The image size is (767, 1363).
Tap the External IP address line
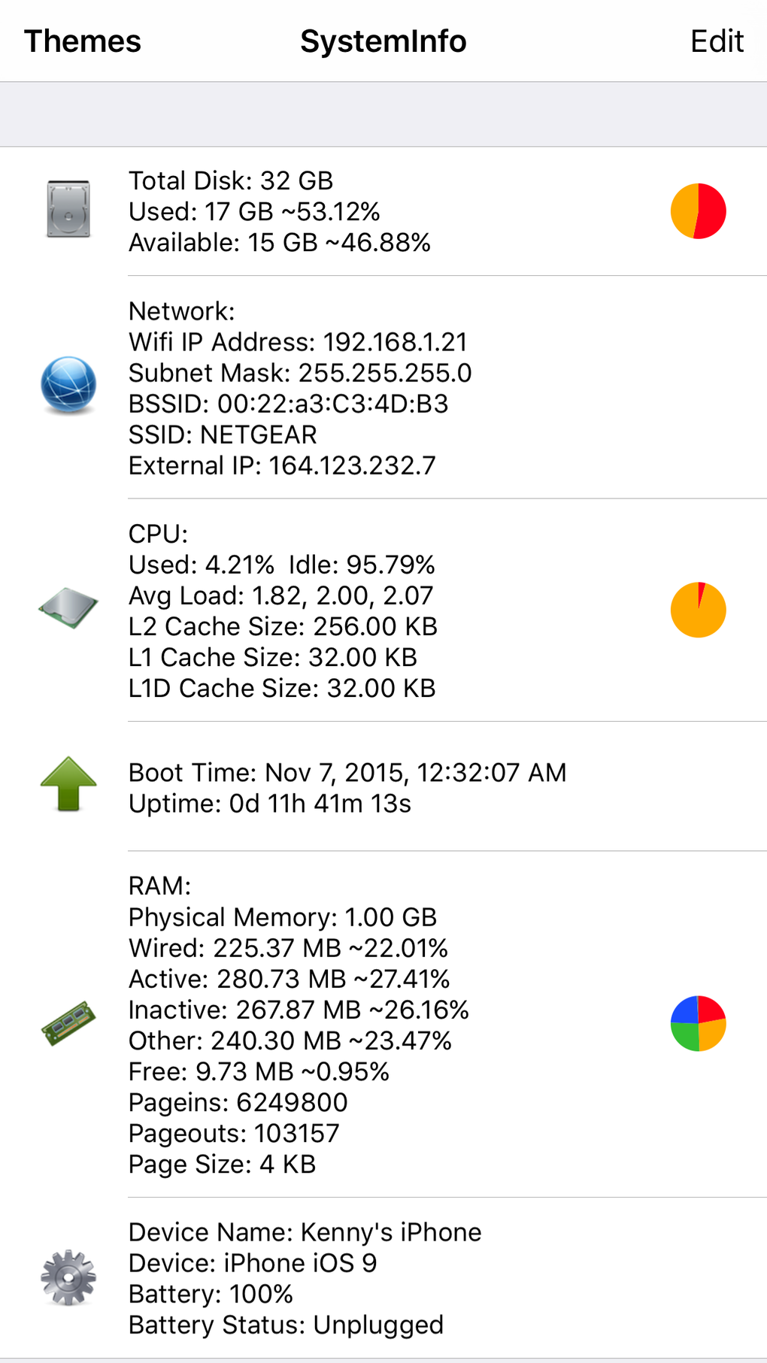coord(282,465)
